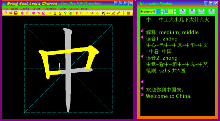Click the L1 input field

[168, 11]
